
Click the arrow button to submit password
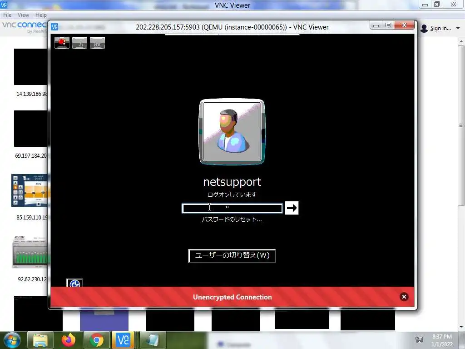click(x=292, y=208)
